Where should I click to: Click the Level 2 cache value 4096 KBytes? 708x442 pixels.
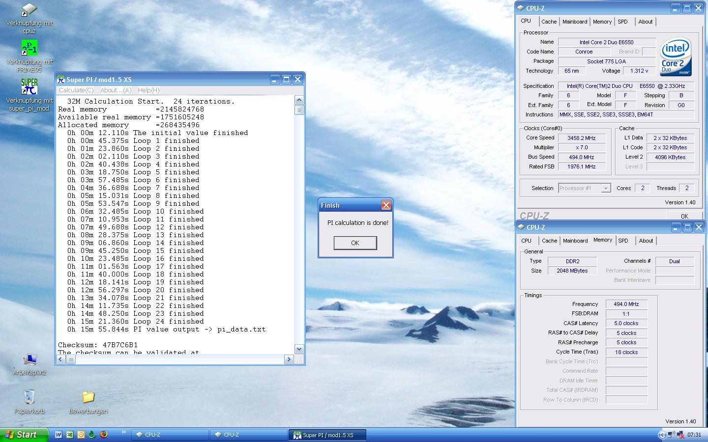(x=670, y=157)
